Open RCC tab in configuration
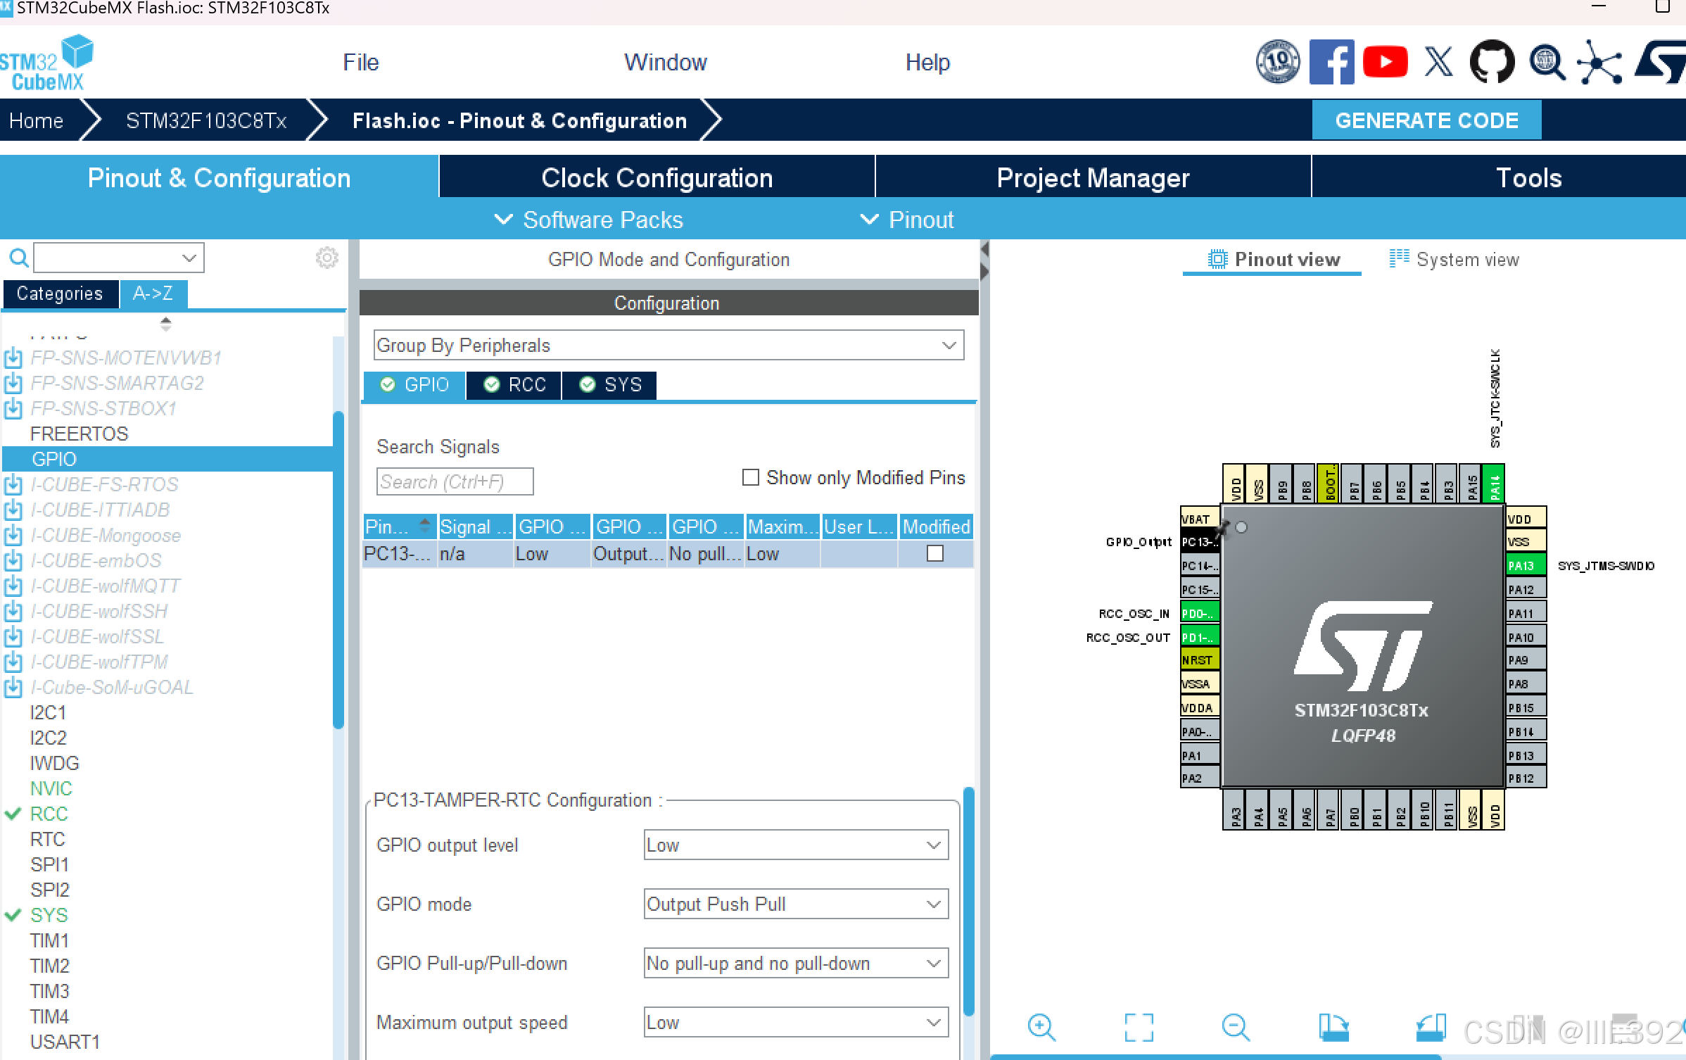Screen dimensions: 1686x1060 pyautogui.click(x=514, y=385)
